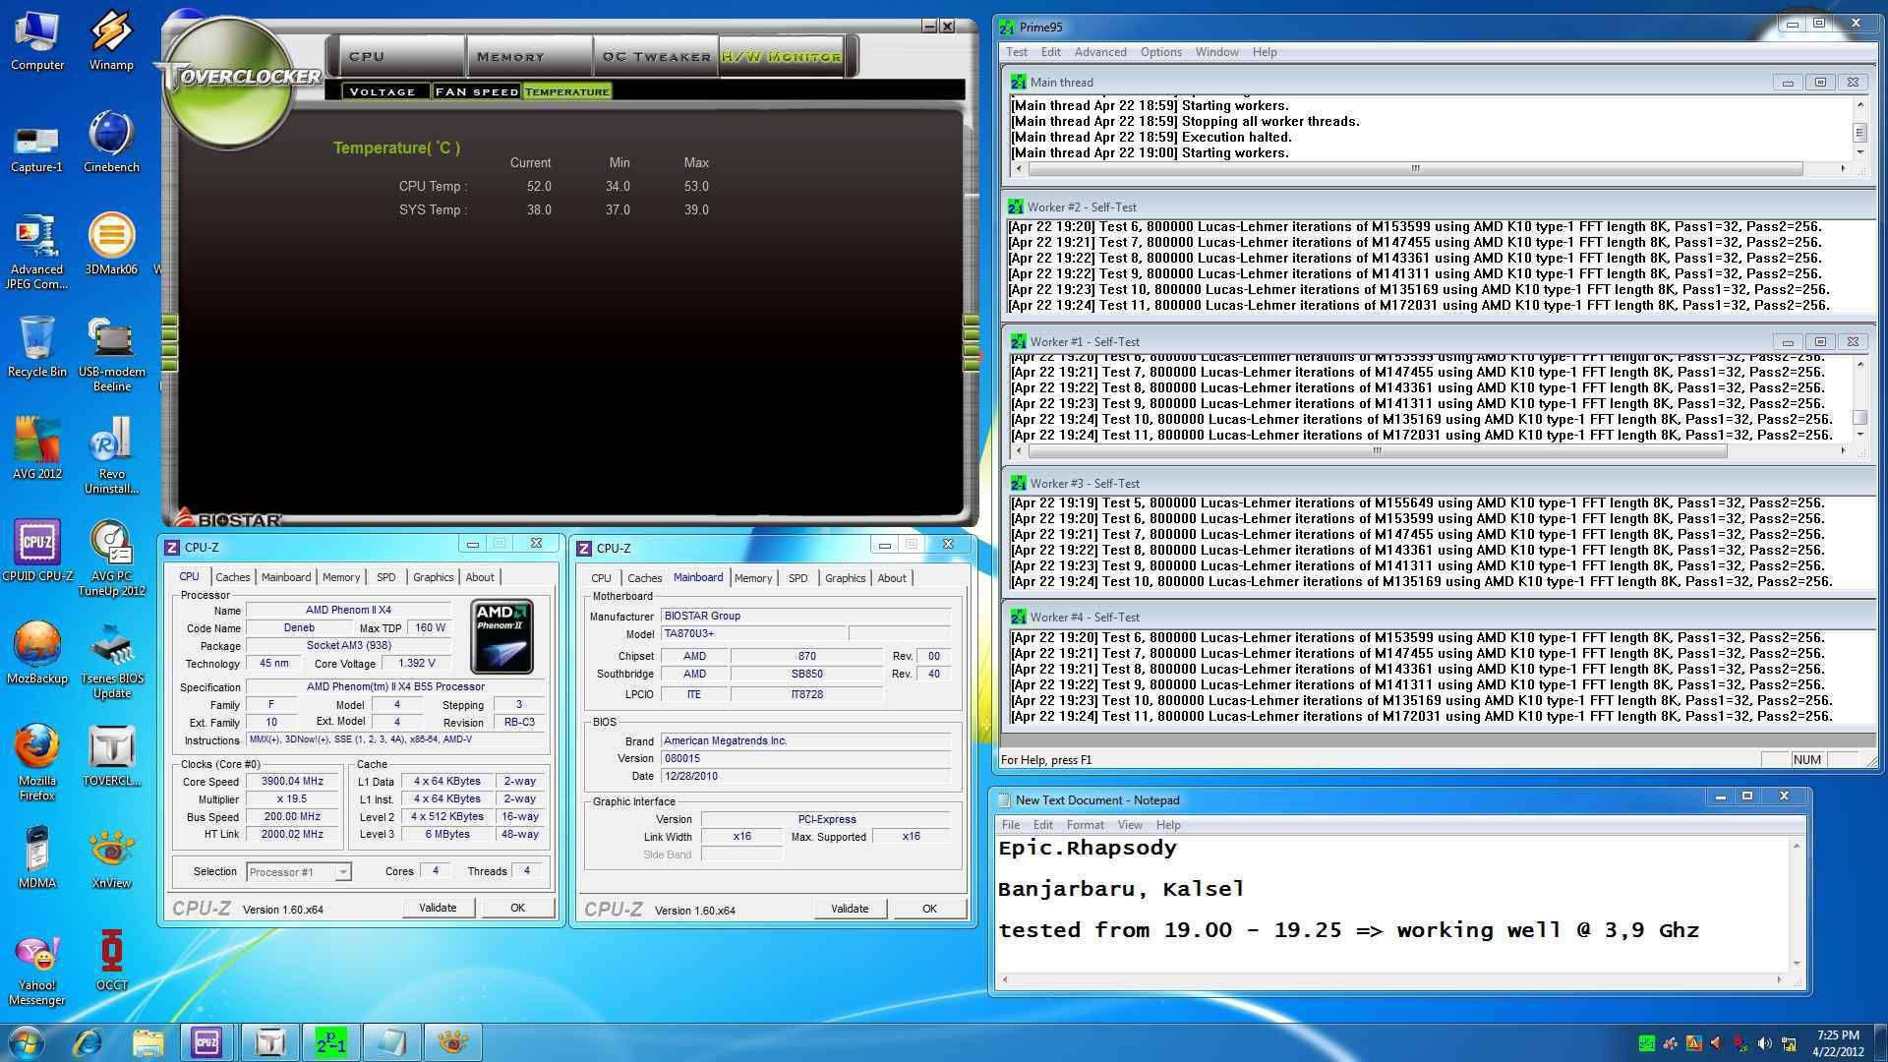1888x1062 pixels.
Task: Click Worker #1 horizontal scrollbar
Action: click(1430, 451)
